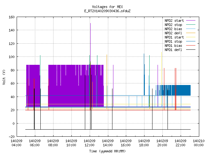Click the Time (yymmdd HH:MM) x-axis label
The width and height of the screenshot is (205, 154).
pyautogui.click(x=107, y=151)
